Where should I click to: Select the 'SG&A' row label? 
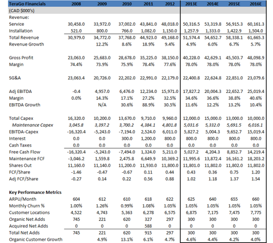tap(15, 78)
